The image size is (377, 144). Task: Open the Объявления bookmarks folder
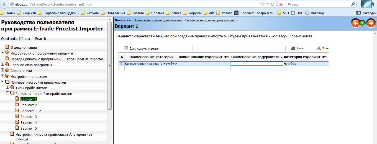(113, 13)
